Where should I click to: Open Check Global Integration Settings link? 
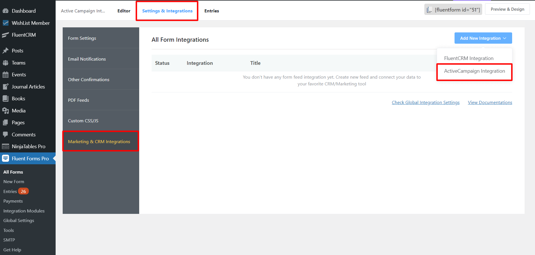click(425, 103)
